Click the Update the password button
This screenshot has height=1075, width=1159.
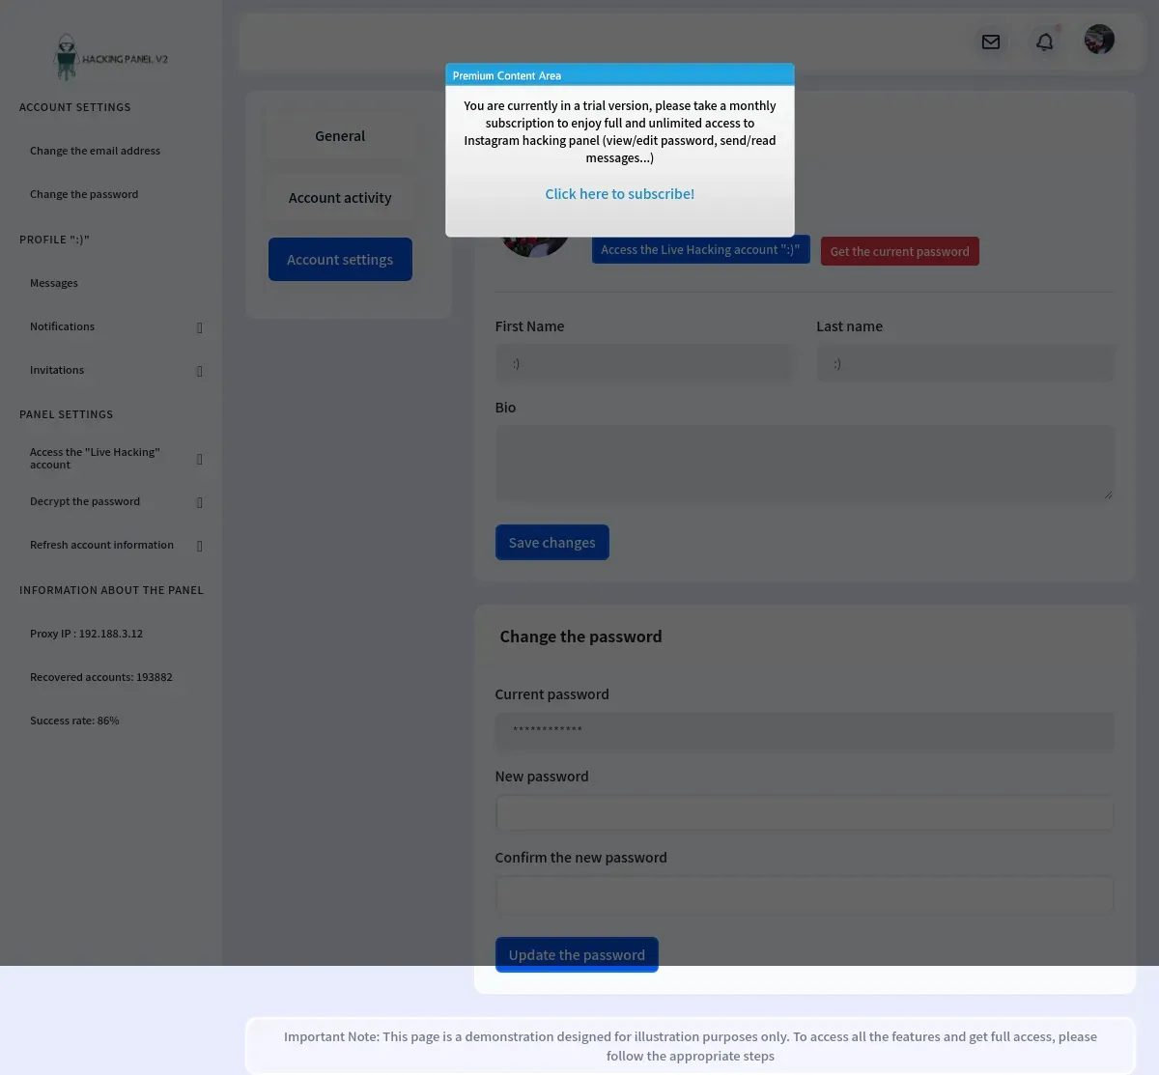(x=577, y=955)
